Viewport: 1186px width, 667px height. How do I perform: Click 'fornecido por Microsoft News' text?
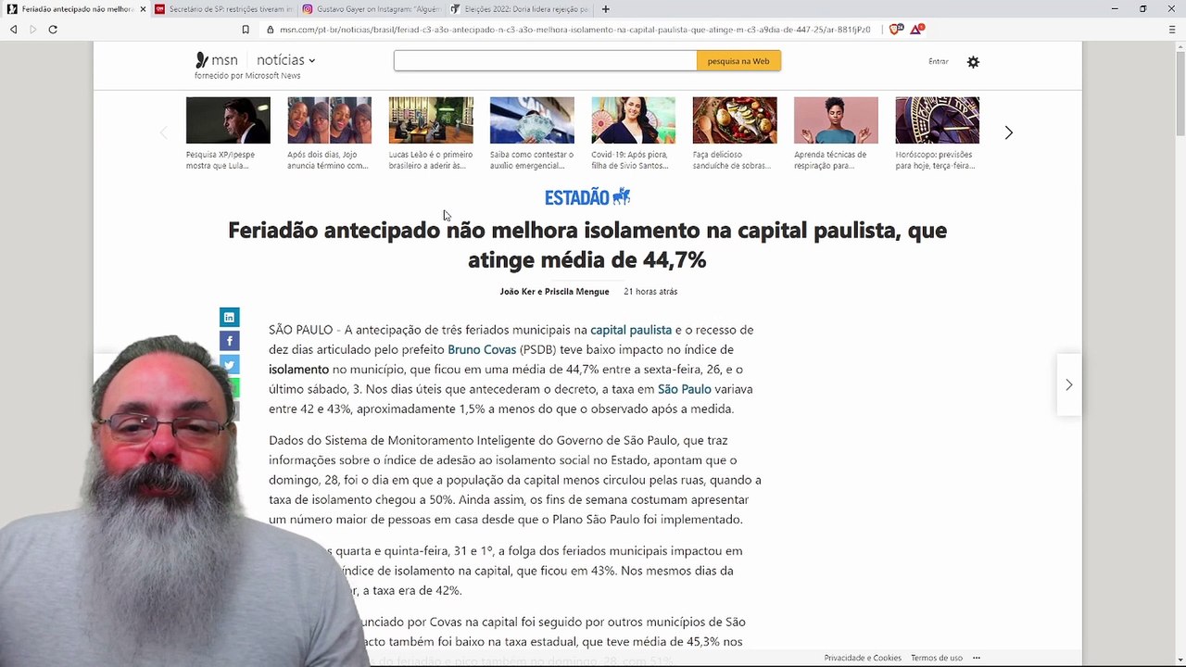(247, 76)
